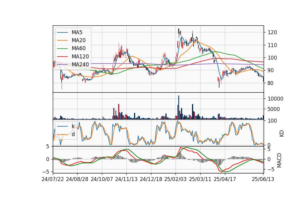Select the 25/02/03 date label
The height and width of the screenshot is (211, 293).
[175, 179]
